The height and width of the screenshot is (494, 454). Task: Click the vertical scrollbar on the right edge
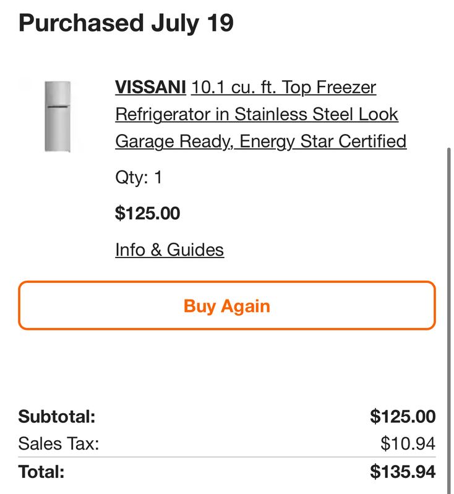click(x=449, y=320)
